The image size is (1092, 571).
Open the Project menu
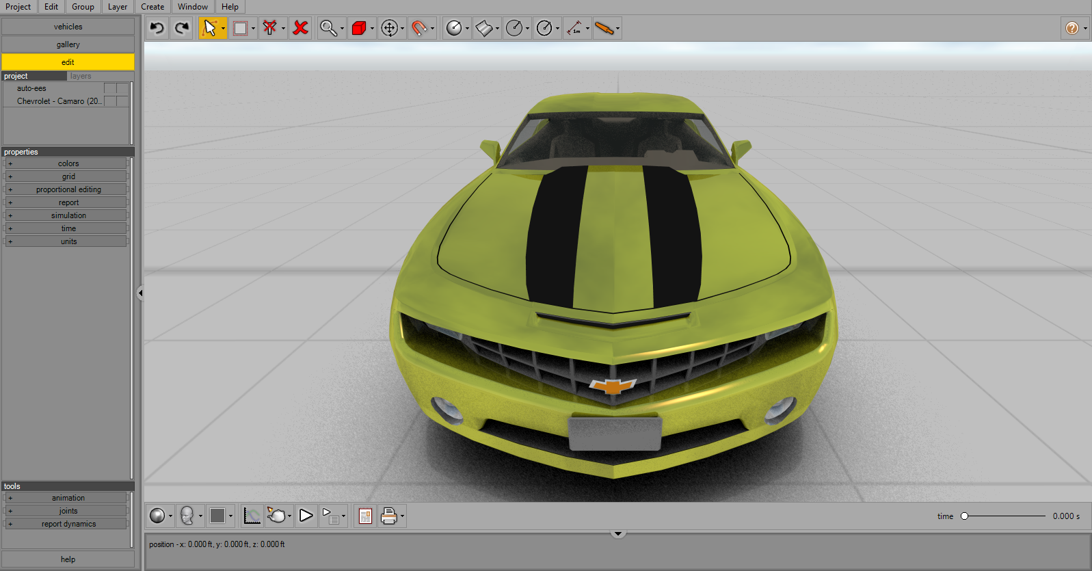18,7
